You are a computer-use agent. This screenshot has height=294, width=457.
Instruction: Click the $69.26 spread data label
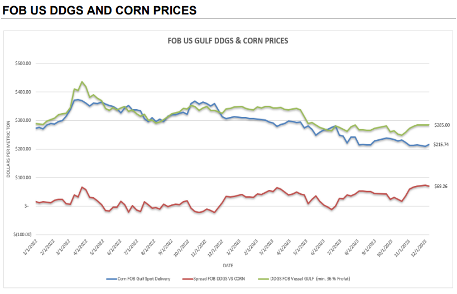point(441,187)
